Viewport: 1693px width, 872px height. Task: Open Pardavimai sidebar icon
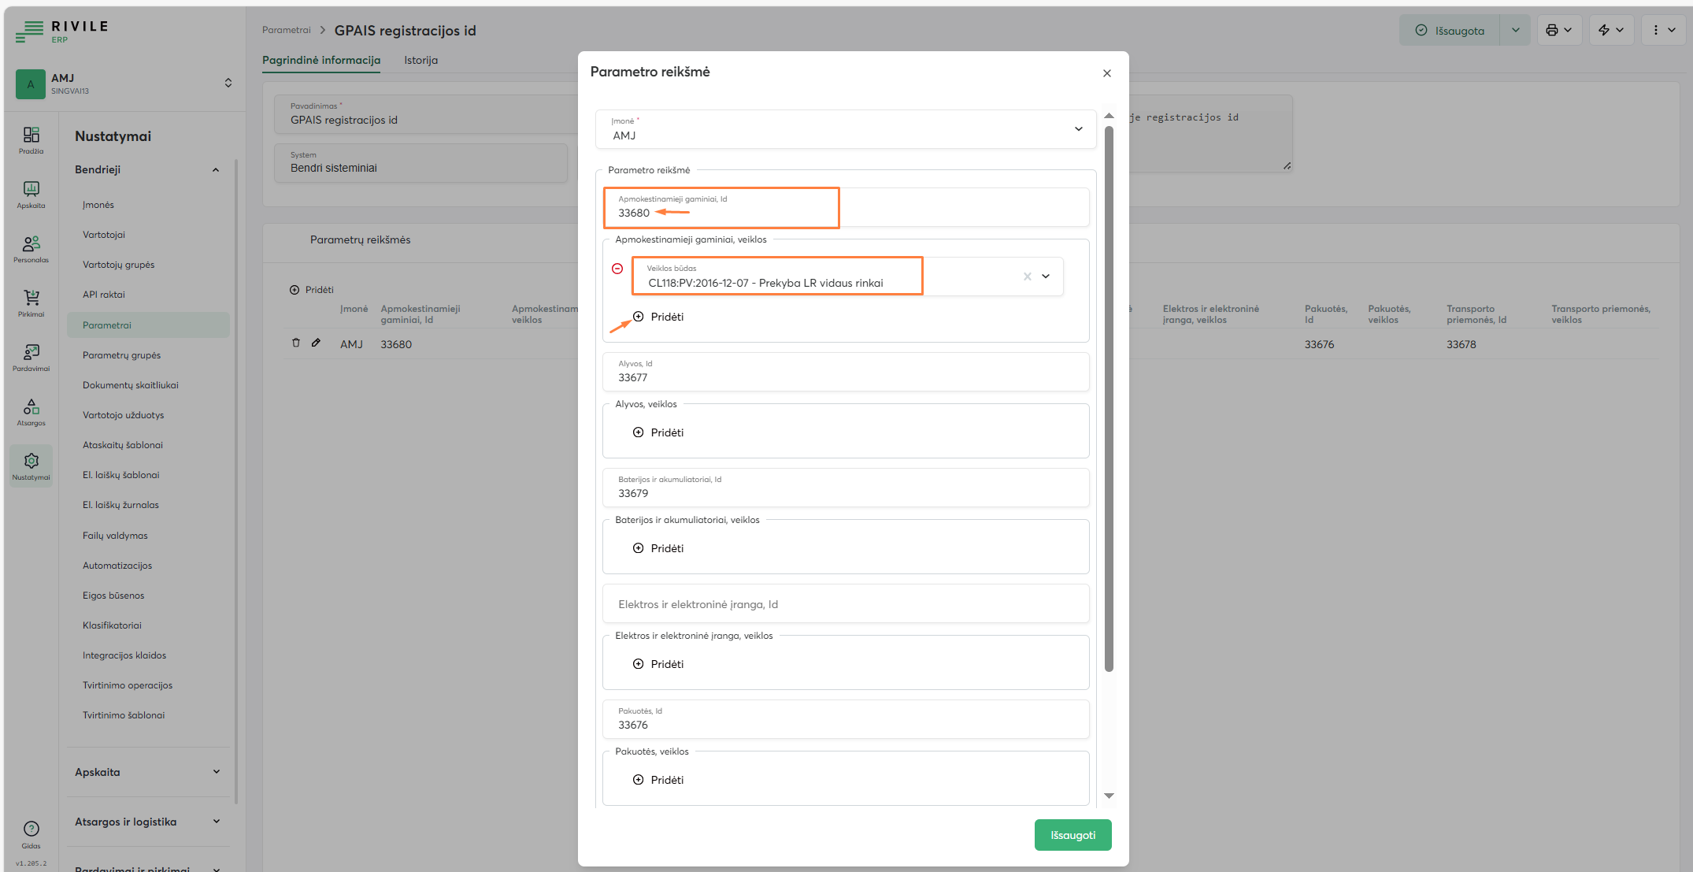31,357
